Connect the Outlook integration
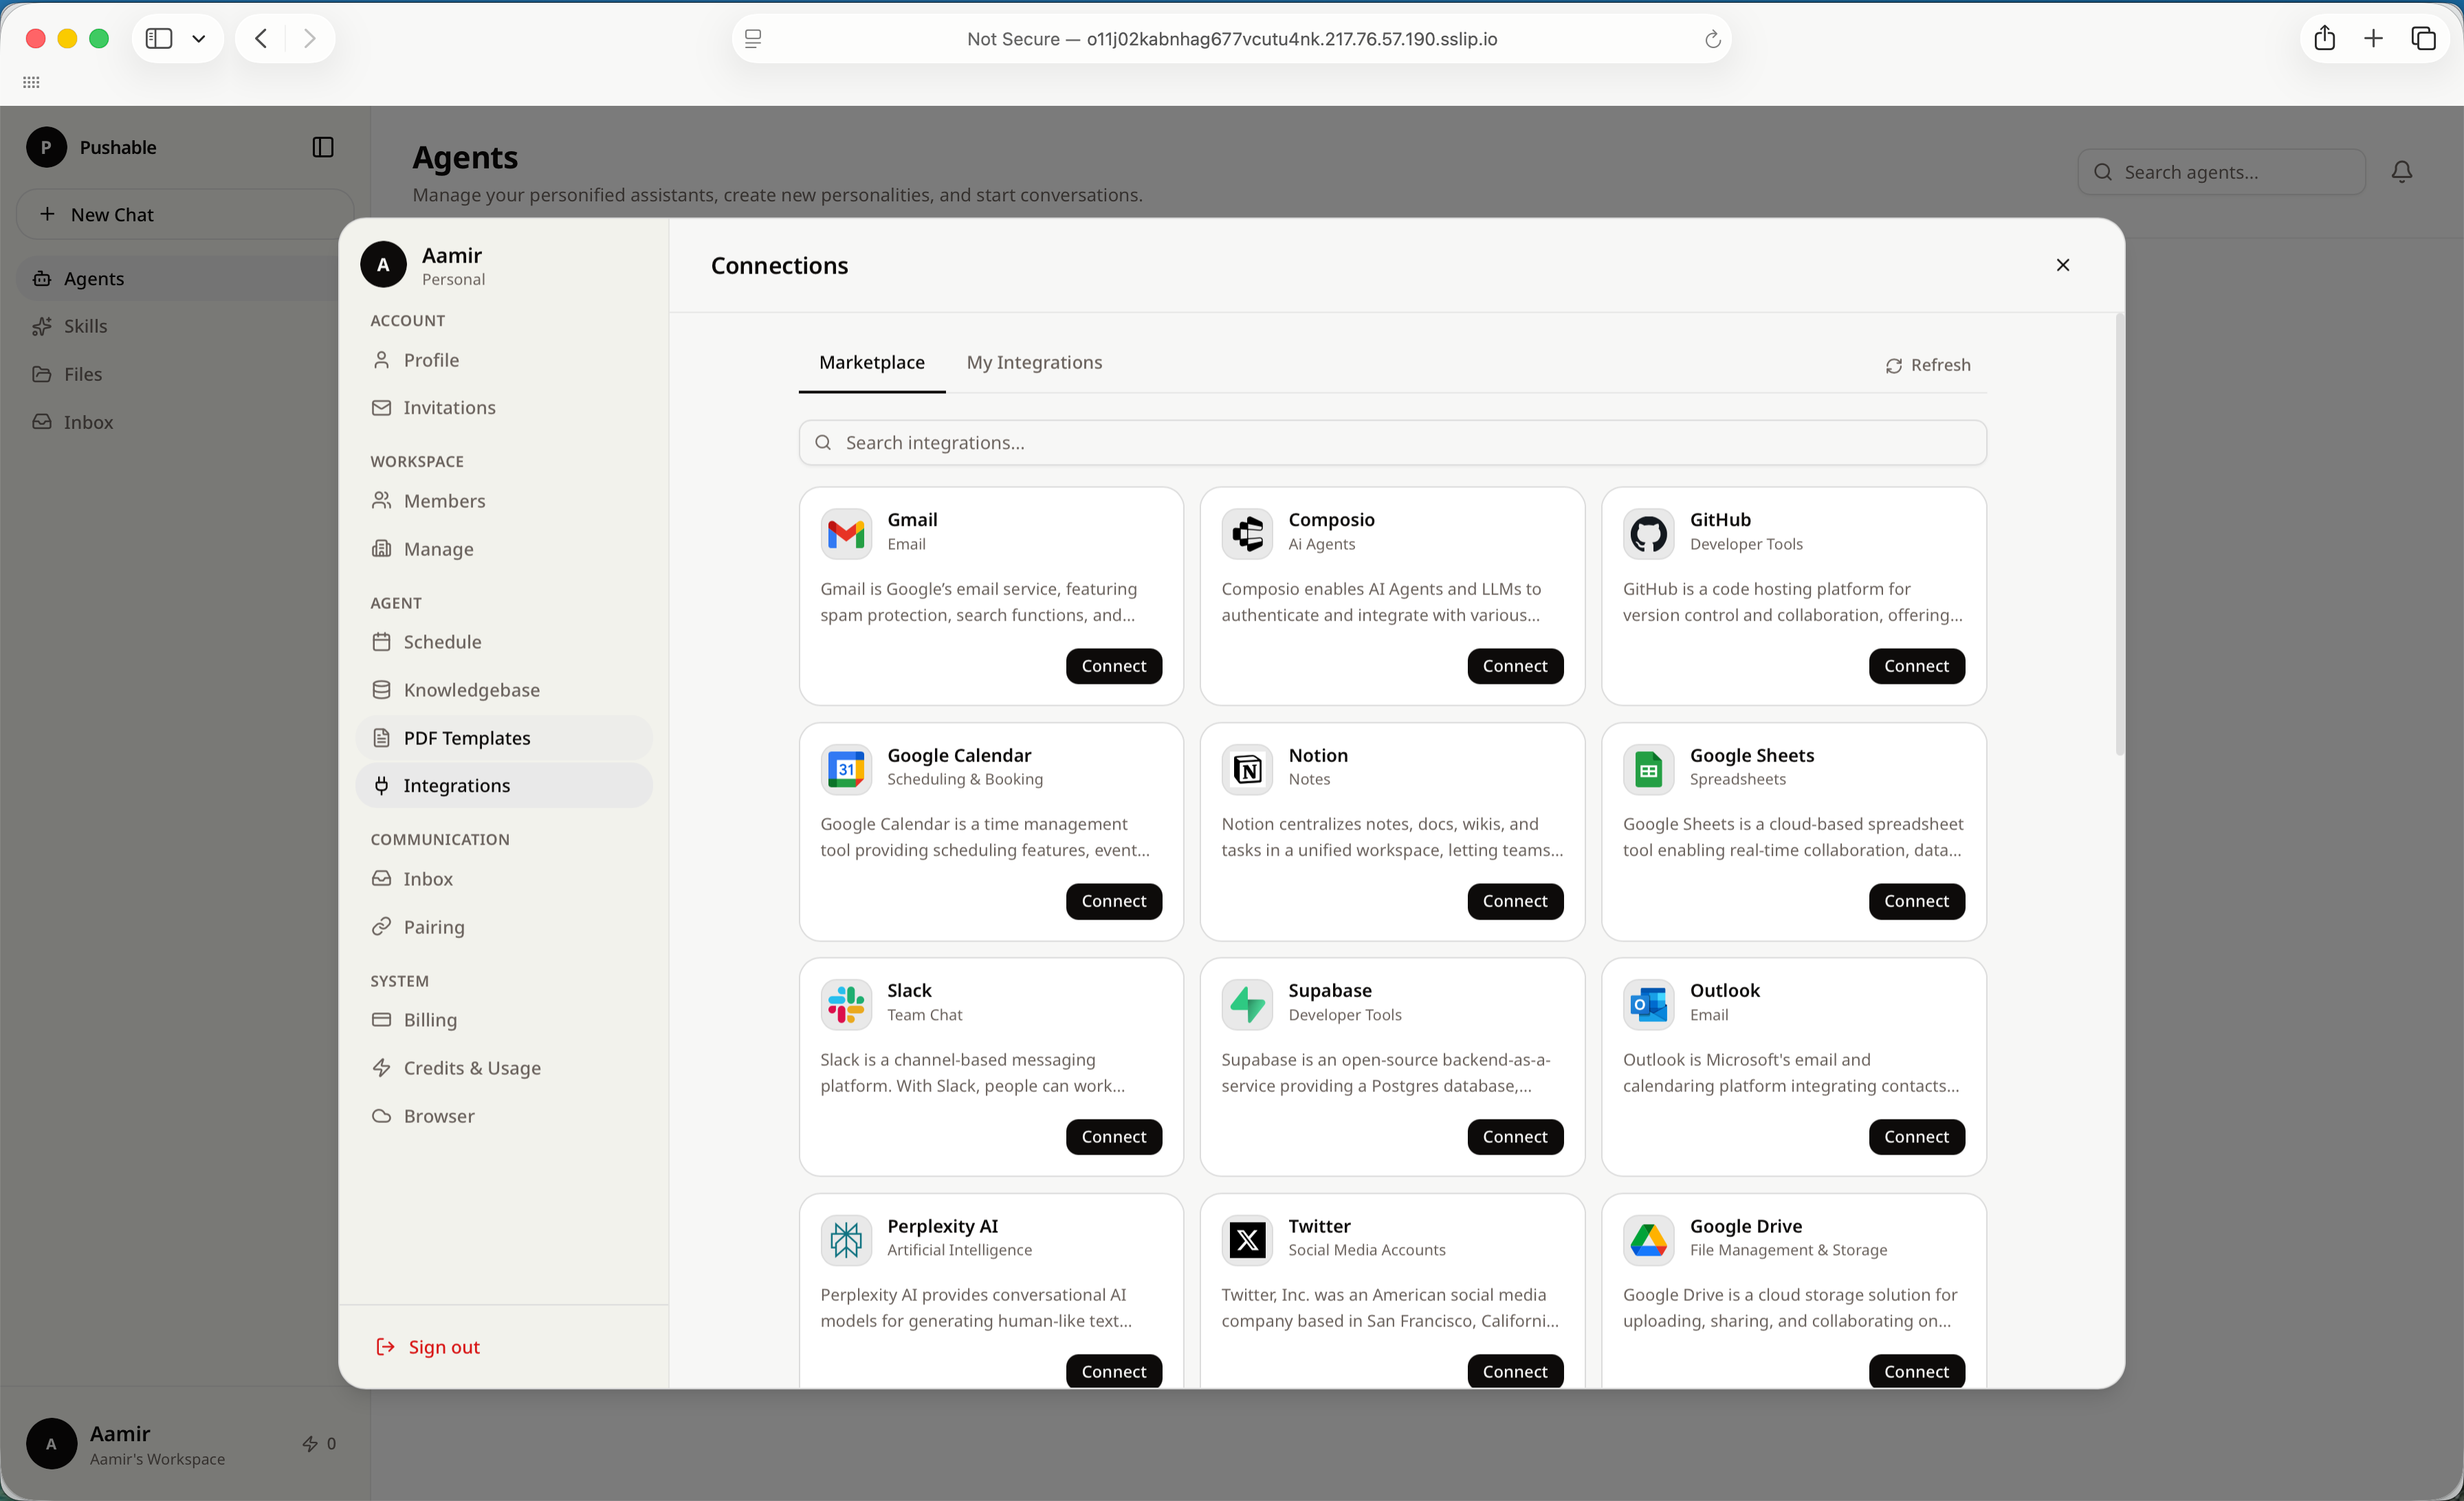Screen dimensions: 2464x1501 tap(1916, 1136)
